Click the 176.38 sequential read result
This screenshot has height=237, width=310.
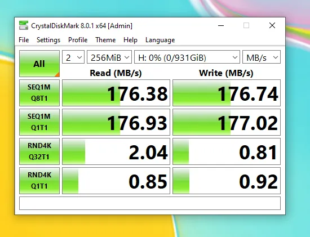tap(116, 93)
